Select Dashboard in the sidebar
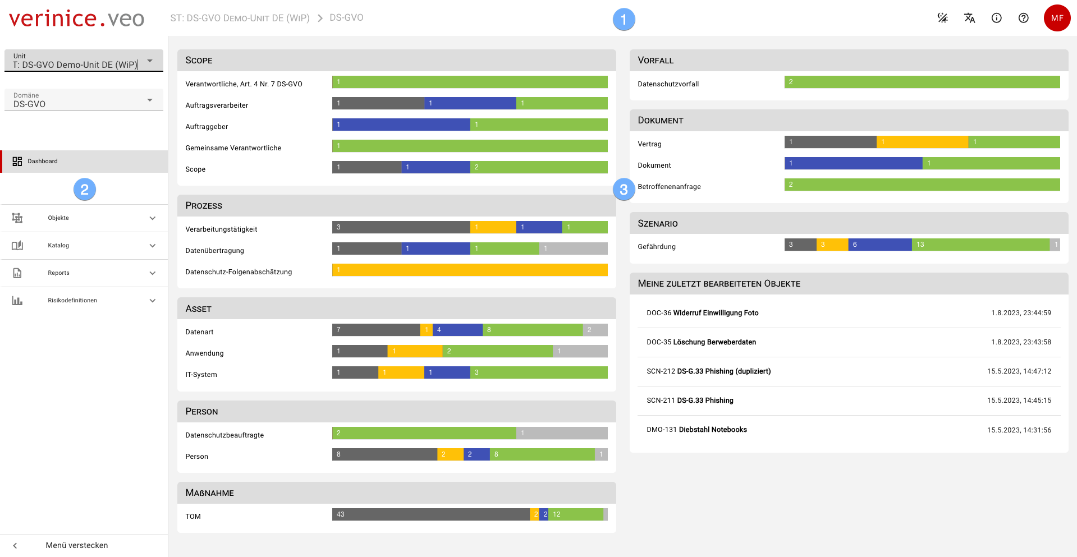This screenshot has width=1077, height=557. pos(43,162)
